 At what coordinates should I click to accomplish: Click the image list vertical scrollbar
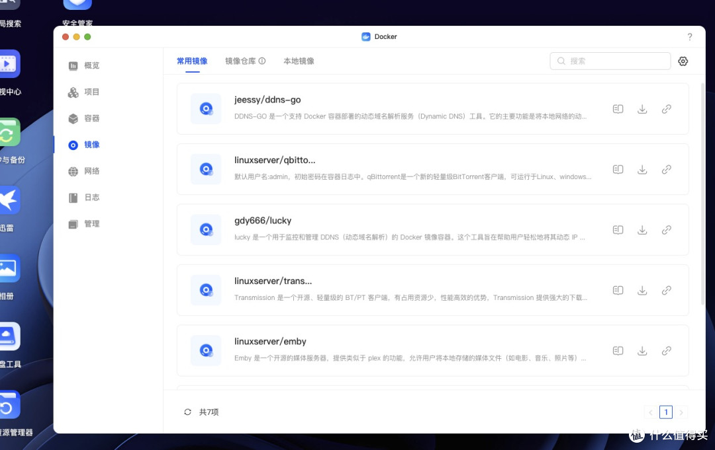[x=702, y=194]
